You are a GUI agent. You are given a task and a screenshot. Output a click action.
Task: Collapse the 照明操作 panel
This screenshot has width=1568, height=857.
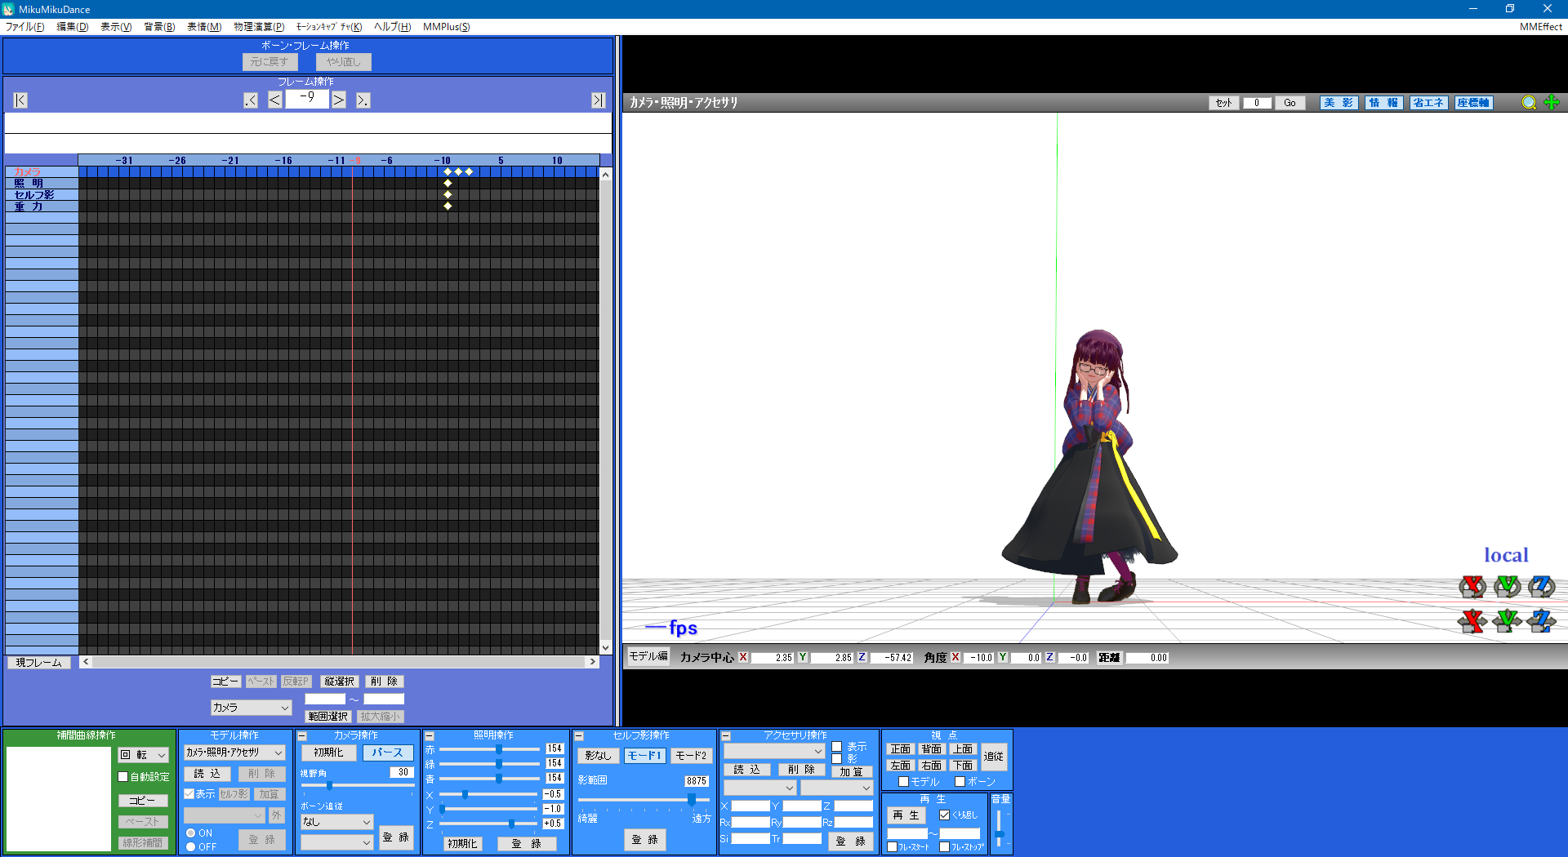pyautogui.click(x=430, y=736)
